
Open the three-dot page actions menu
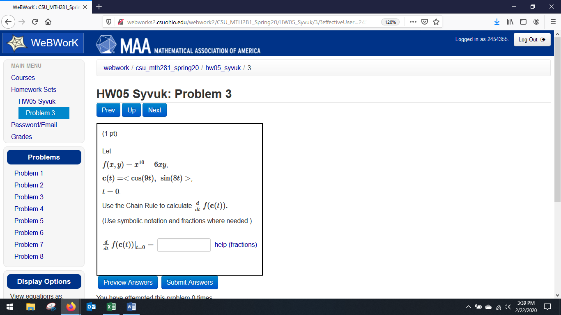click(x=412, y=22)
